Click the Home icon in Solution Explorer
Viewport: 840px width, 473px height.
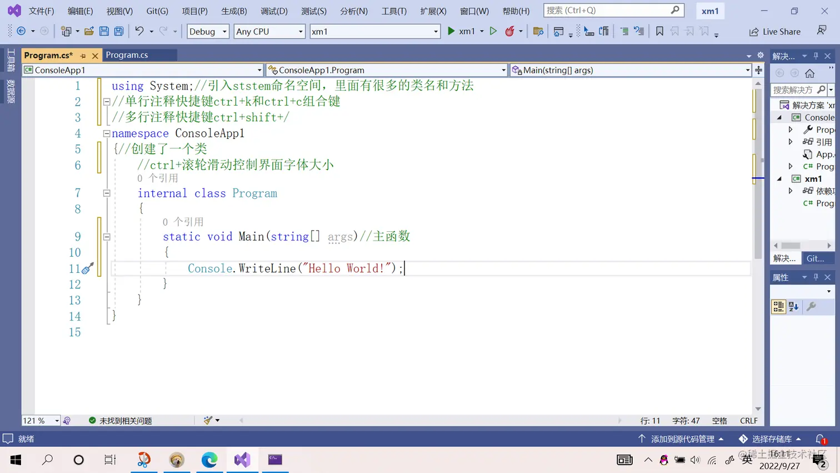pos(810,73)
